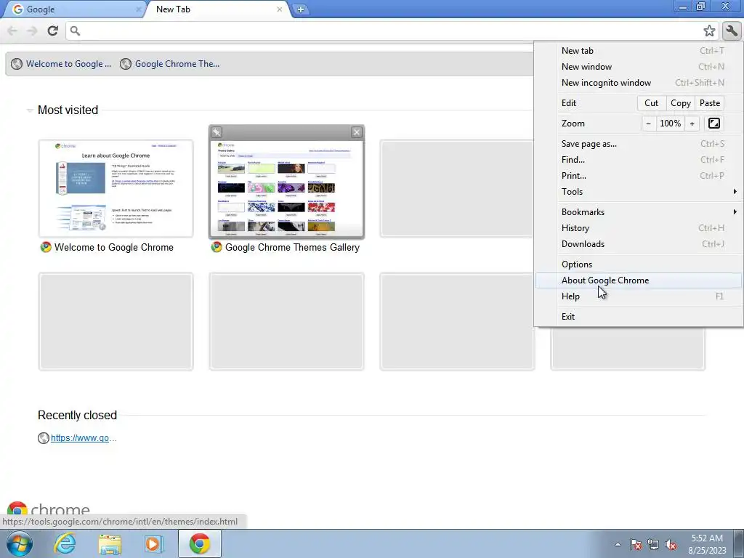
Task: Select About Google Chrome
Action: (639, 280)
